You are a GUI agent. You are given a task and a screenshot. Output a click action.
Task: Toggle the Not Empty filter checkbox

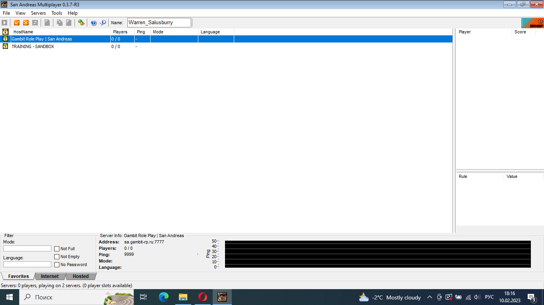[x=57, y=257]
